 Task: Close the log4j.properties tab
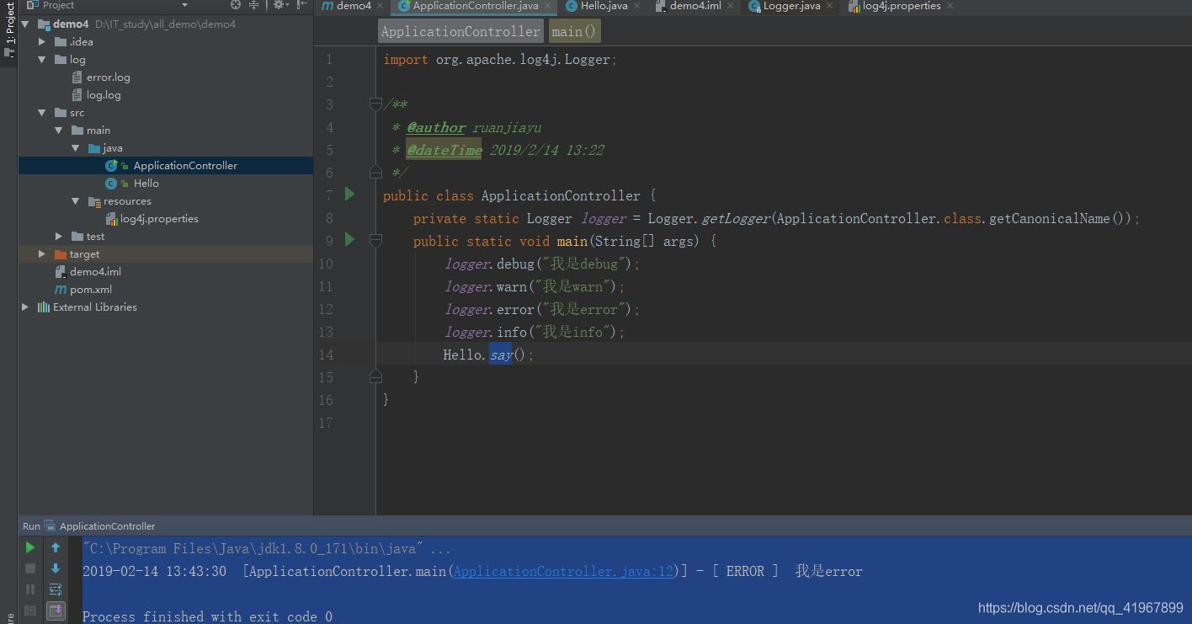tap(950, 6)
